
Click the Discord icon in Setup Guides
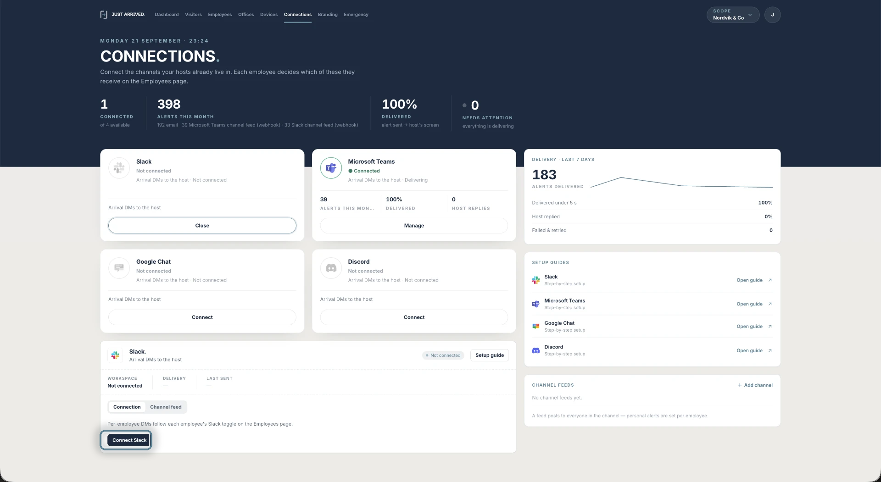535,350
